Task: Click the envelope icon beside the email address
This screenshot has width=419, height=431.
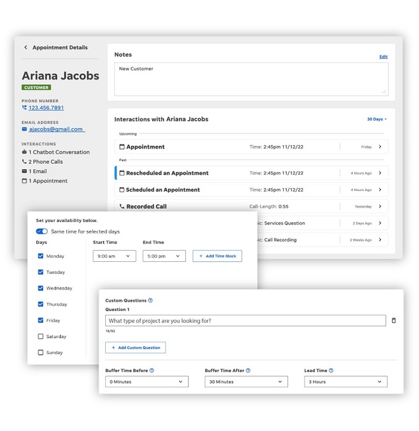Action: [x=24, y=129]
